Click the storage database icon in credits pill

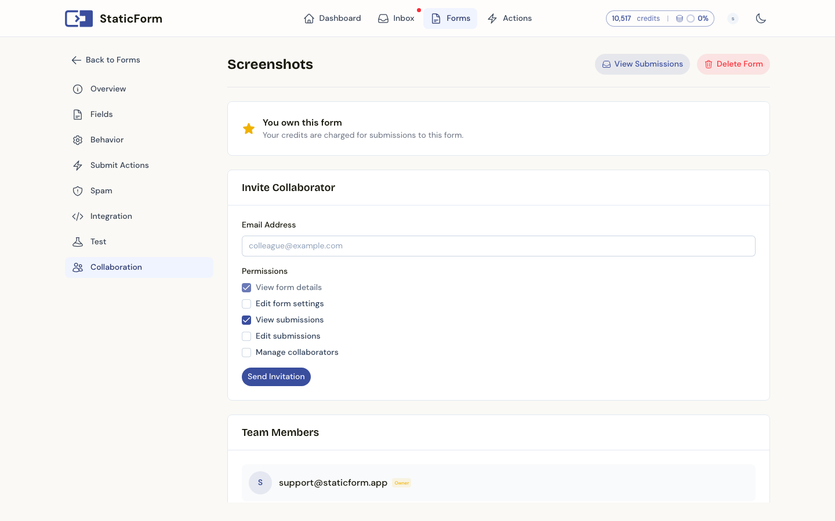[680, 19]
